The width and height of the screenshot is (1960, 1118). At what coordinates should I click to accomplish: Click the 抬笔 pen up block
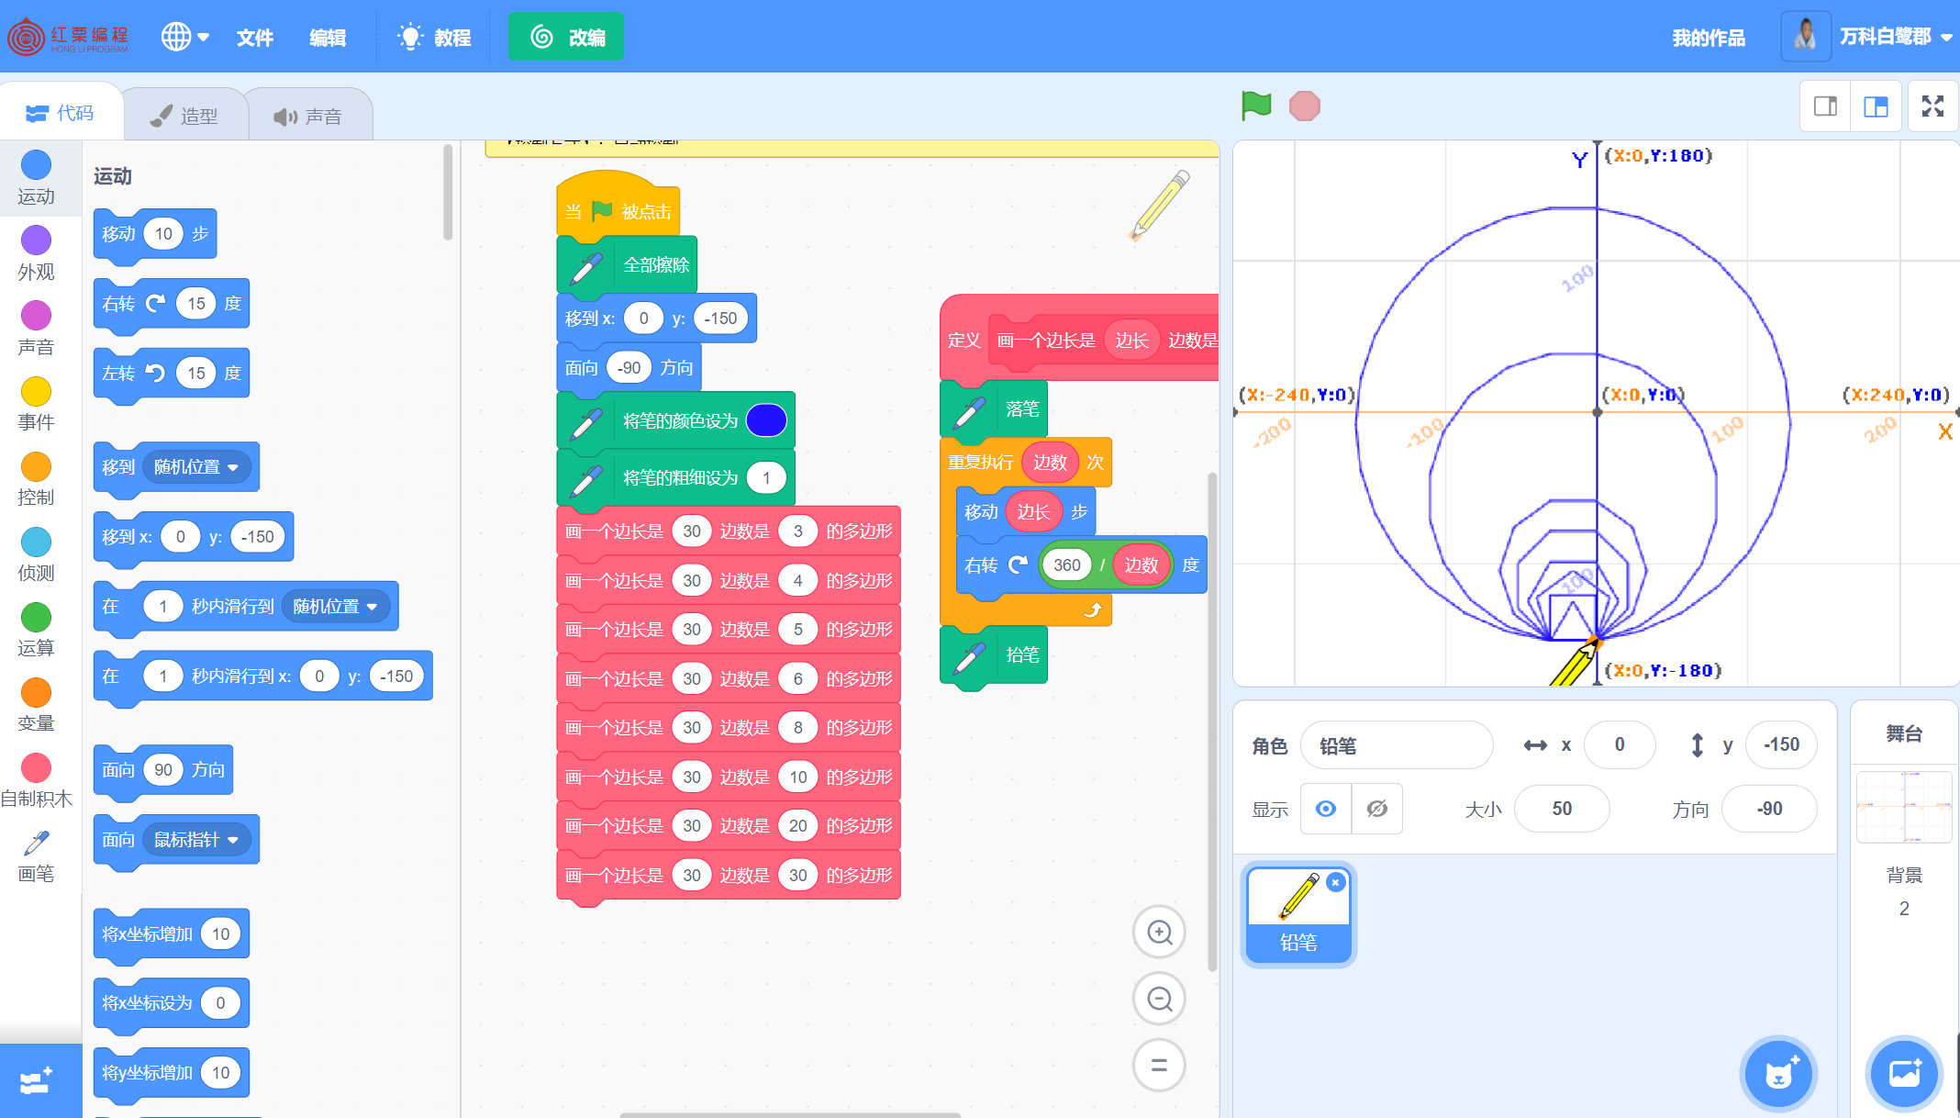click(x=994, y=654)
